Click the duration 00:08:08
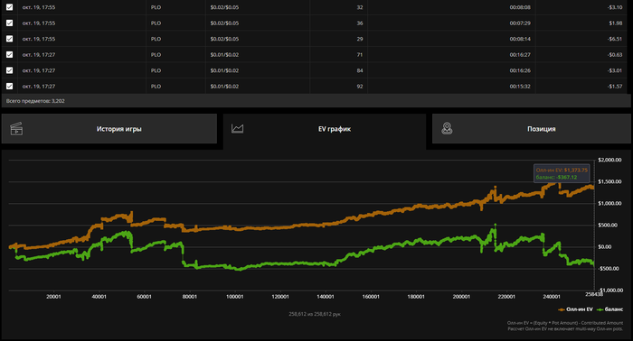Screen dimensions: 633x341 [x=520, y=7]
